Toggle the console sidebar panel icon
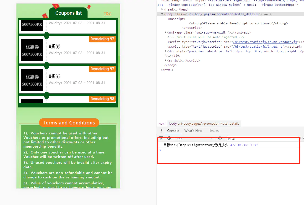The height and width of the screenshot is (205, 304). [x=161, y=138]
